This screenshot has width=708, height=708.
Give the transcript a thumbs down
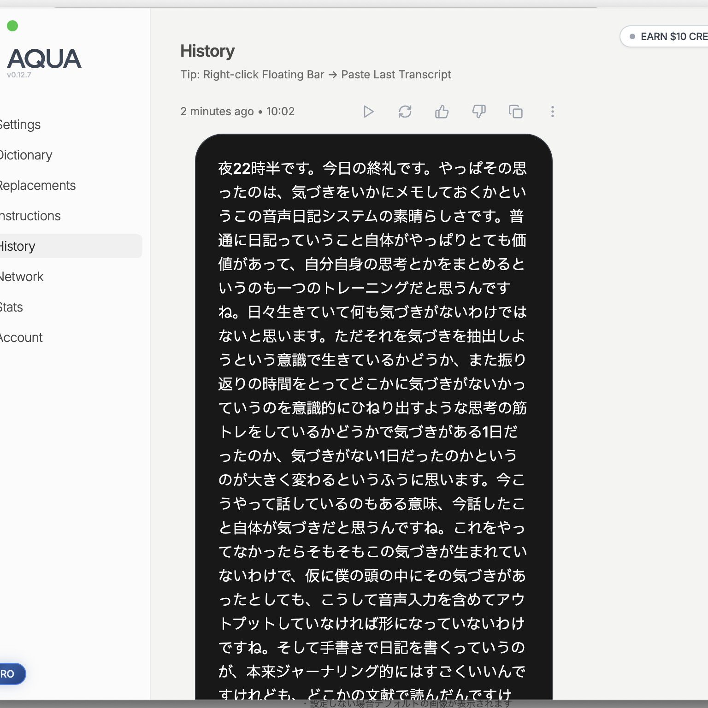pos(478,112)
